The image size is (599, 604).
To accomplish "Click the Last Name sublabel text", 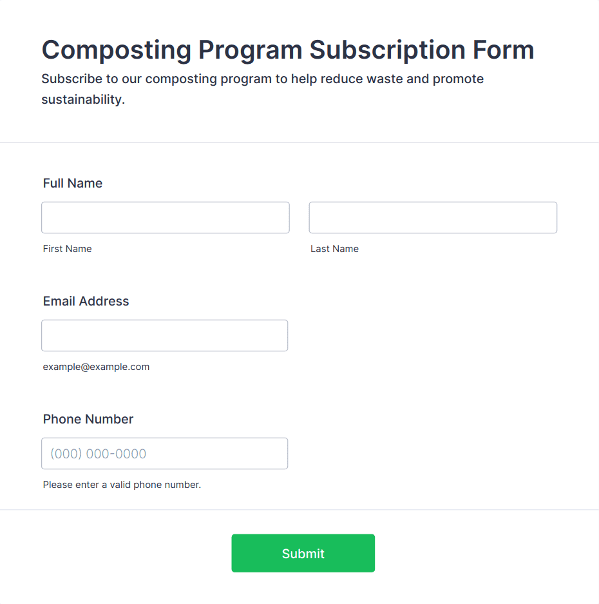I will [334, 249].
